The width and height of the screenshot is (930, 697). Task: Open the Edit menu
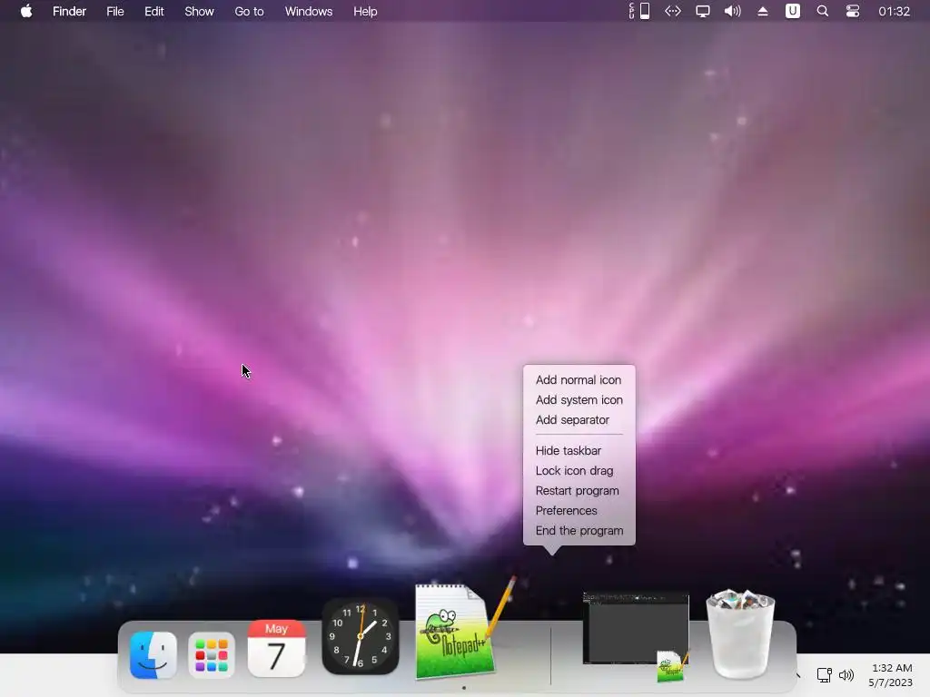(x=154, y=11)
